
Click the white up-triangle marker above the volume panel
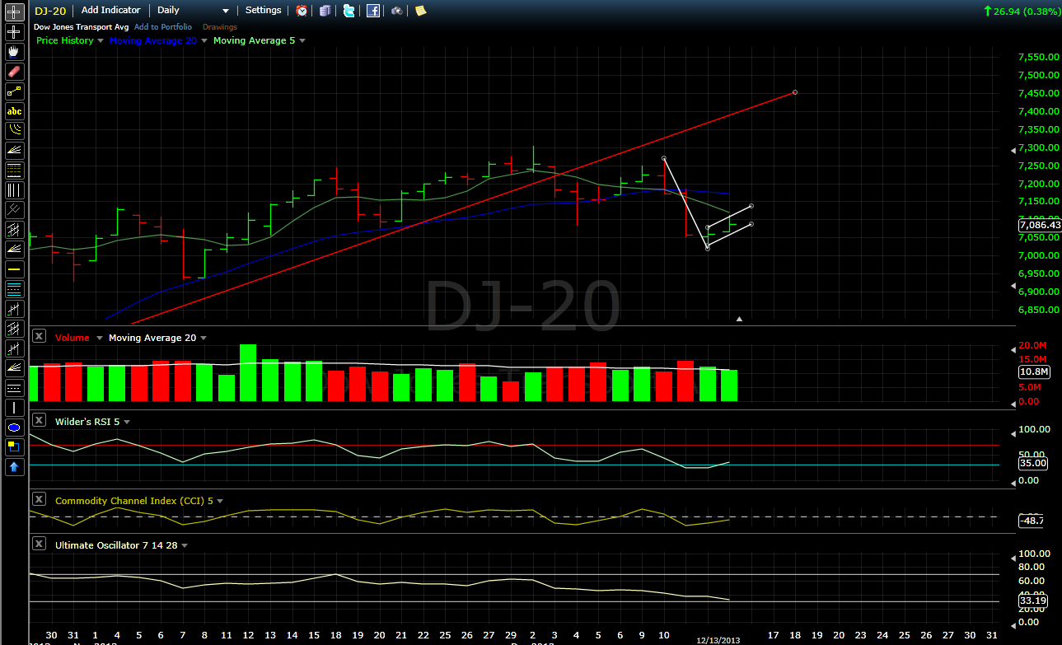[x=739, y=318]
